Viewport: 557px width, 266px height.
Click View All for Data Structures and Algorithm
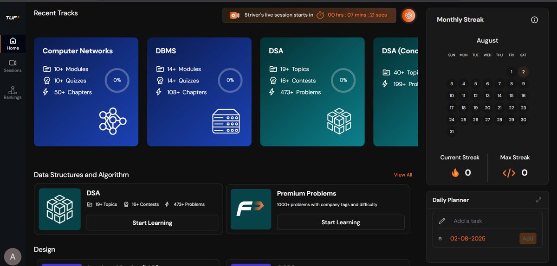pos(403,175)
